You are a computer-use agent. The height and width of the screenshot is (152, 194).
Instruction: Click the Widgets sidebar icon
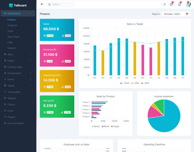(x=5, y=98)
